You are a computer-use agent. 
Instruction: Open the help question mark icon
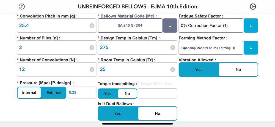coord(22,7)
